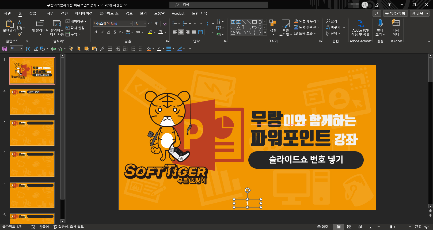Screen dimensions: 433x230
Task: Switch to slide sorter view icon
Action: pos(349,227)
